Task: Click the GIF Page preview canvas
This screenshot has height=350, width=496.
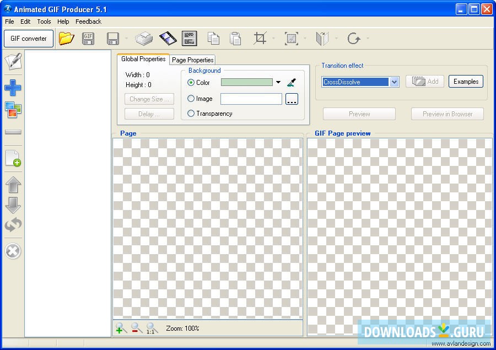Action: (x=400, y=236)
